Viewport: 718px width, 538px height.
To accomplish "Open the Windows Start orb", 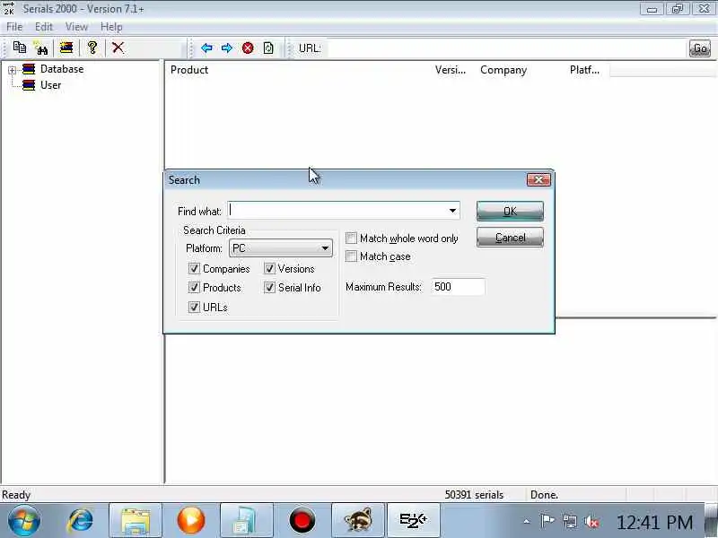I will (23, 521).
